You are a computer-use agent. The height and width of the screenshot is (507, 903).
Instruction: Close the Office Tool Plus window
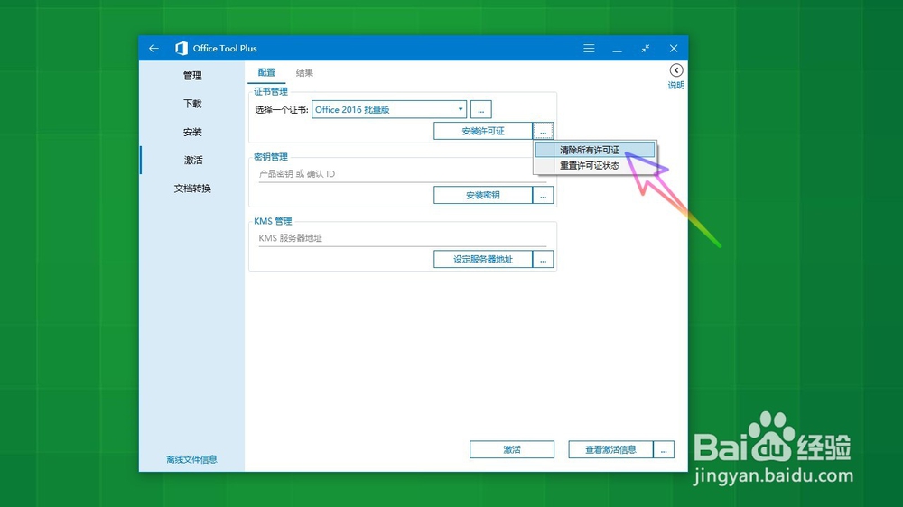(x=674, y=49)
